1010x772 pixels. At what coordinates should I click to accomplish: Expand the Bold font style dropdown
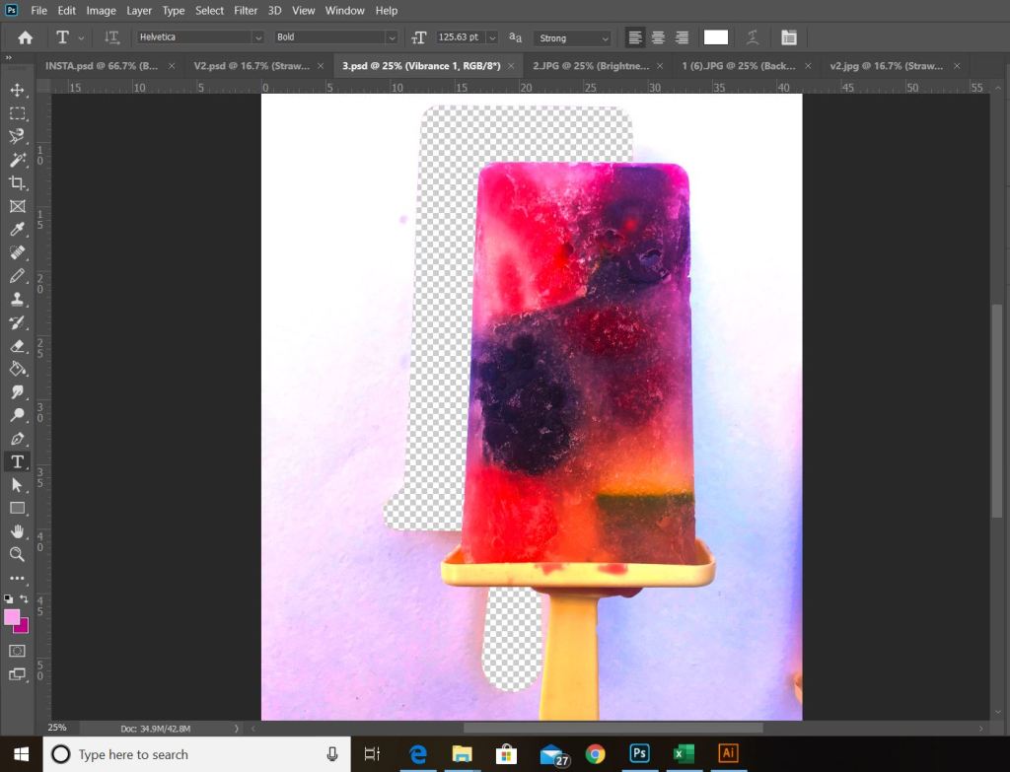392,37
